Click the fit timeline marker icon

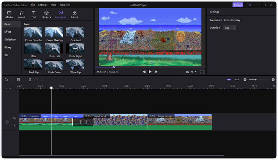click(x=237, y=79)
